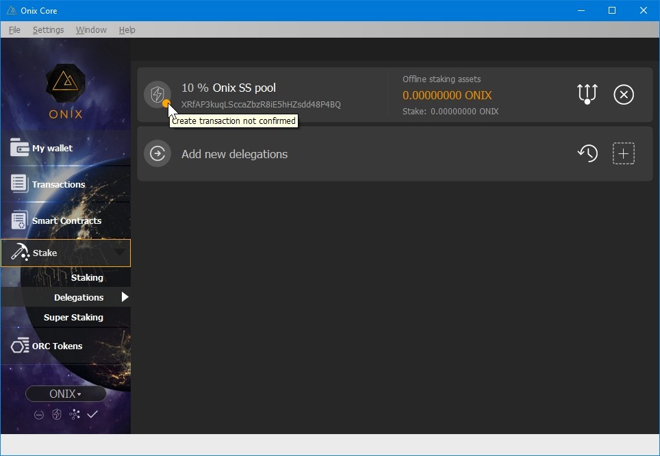The width and height of the screenshot is (660, 456).
Task: Click the sync checkmark status icon
Action: point(92,414)
